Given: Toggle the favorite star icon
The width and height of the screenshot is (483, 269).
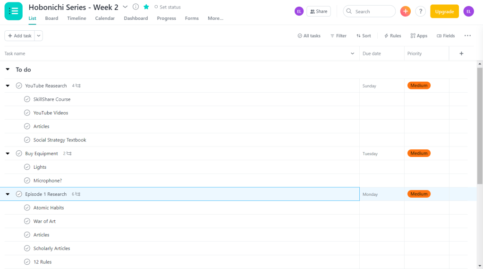Looking at the screenshot, I should pos(146,7).
